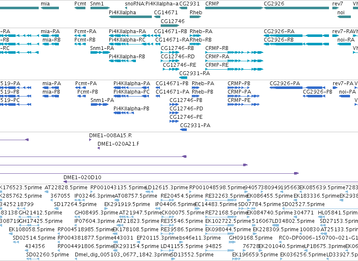Click the CG14671 gene arrow

(157, 17)
